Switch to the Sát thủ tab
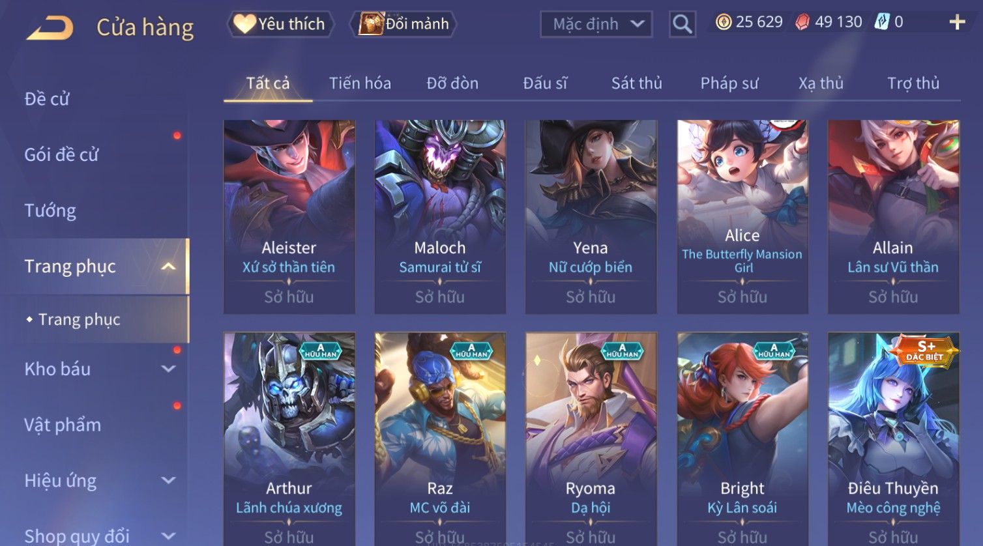The width and height of the screenshot is (983, 546). pyautogui.click(x=636, y=83)
